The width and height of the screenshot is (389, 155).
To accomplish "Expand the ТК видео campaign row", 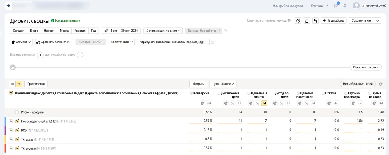I will pos(11,140).
